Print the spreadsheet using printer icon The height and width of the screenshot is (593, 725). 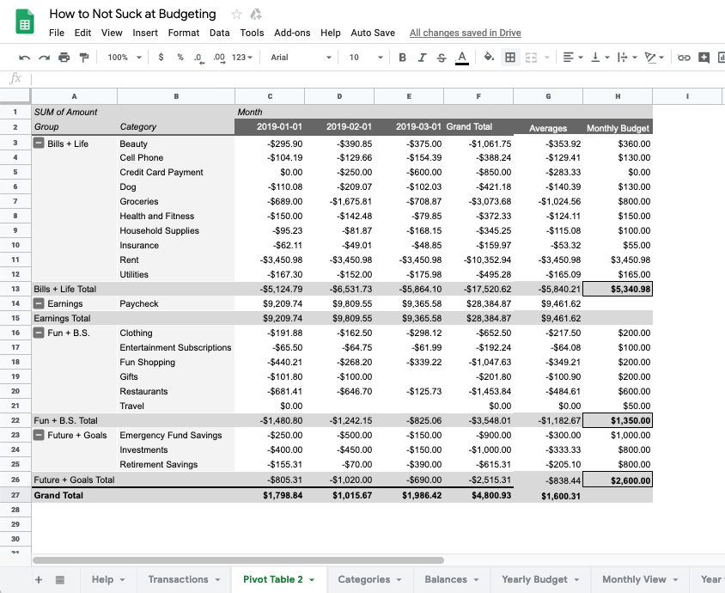click(x=64, y=58)
